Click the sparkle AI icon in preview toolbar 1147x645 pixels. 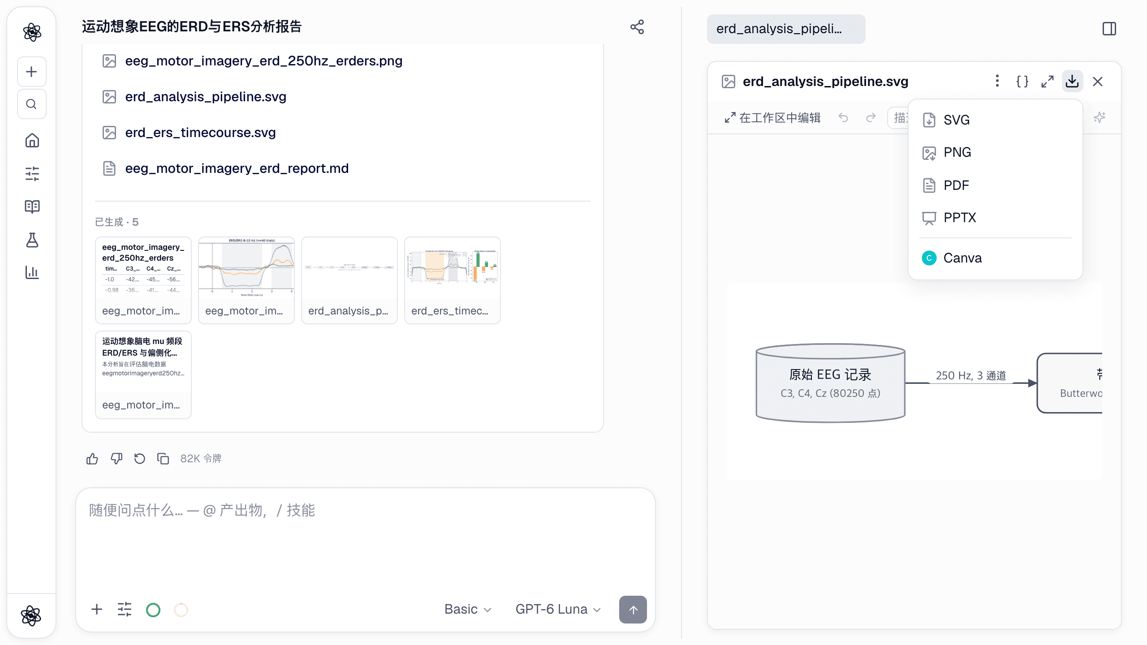(x=1100, y=117)
